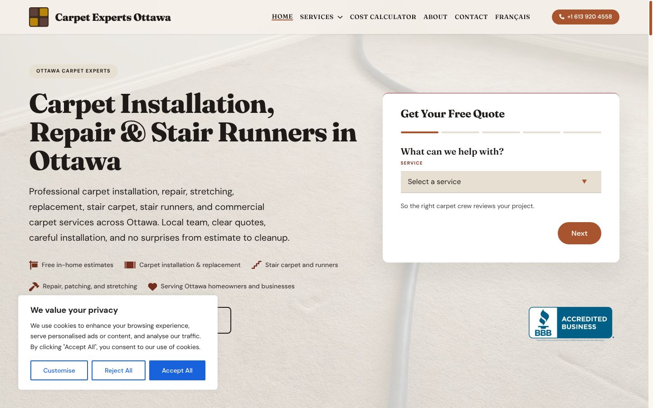Click 'Carpet installation & replacement' text
Image resolution: width=653 pixels, height=408 pixels.
point(190,265)
